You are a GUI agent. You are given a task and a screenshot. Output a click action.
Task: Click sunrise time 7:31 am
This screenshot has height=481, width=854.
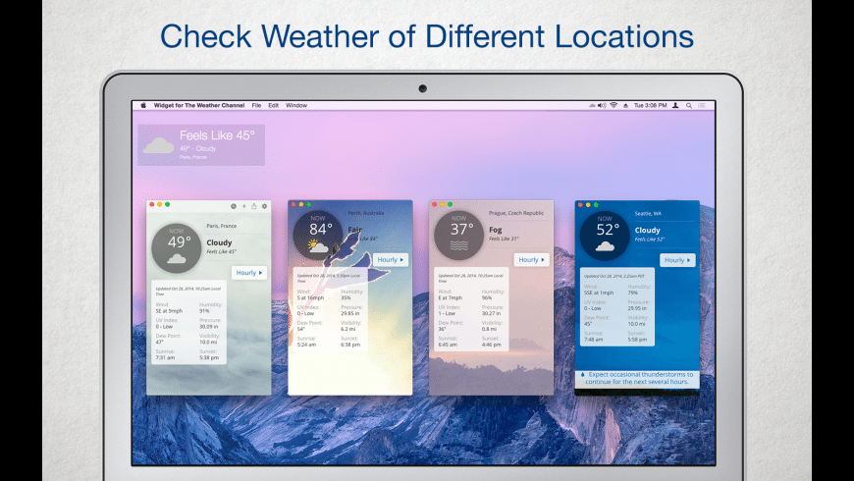coord(165,358)
